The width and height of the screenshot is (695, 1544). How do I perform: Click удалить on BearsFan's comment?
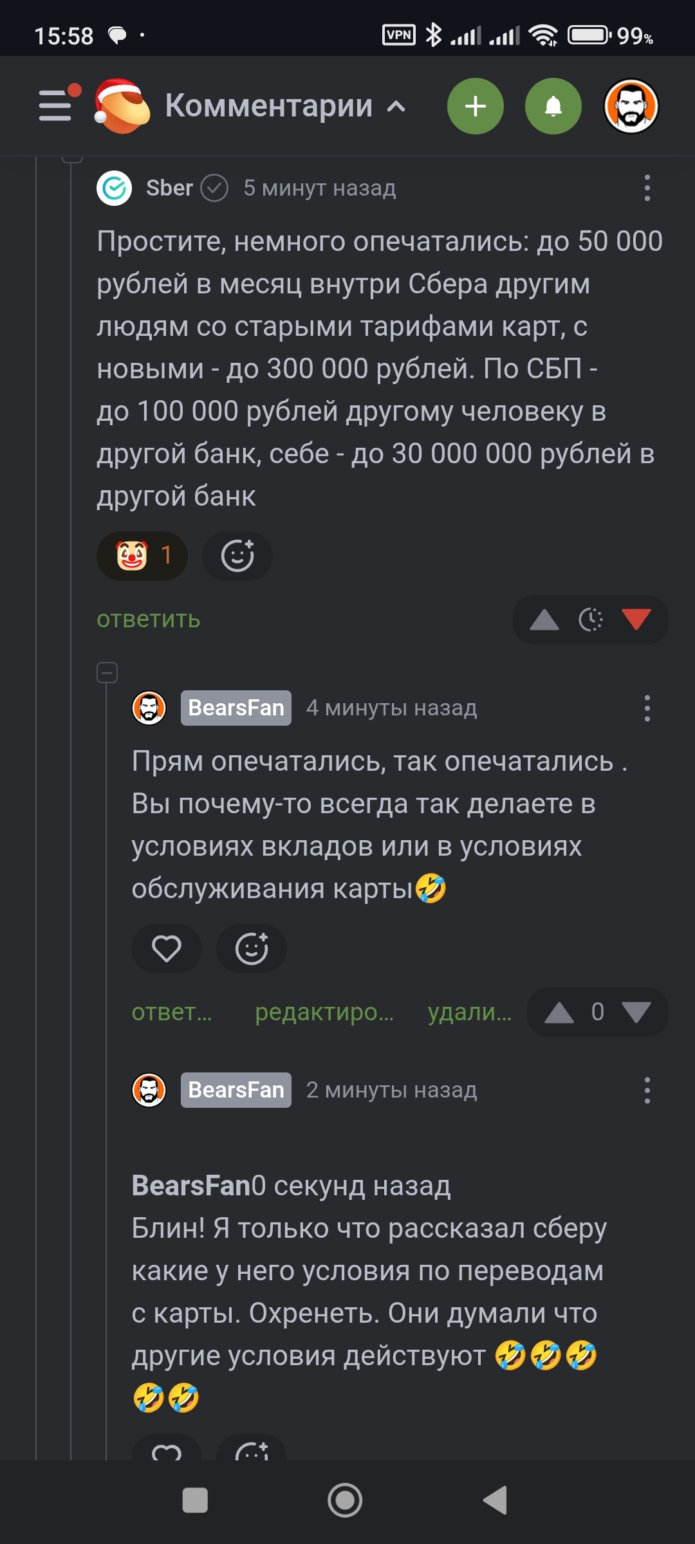pos(470,1012)
